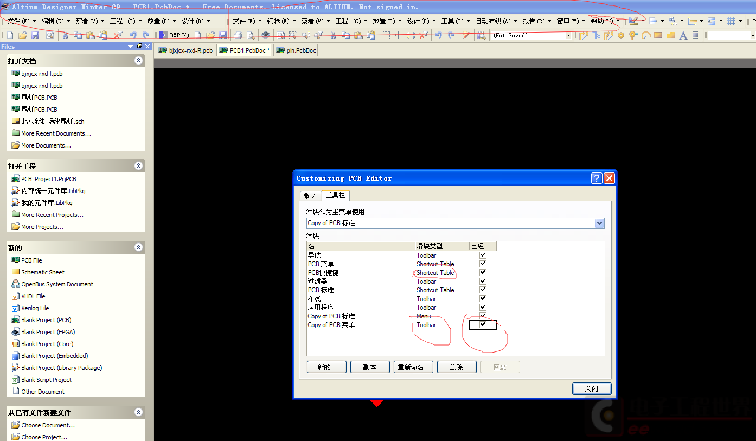This screenshot has height=441, width=756.
Task: Switch to the 命令 tab in dialog
Action: pos(310,195)
